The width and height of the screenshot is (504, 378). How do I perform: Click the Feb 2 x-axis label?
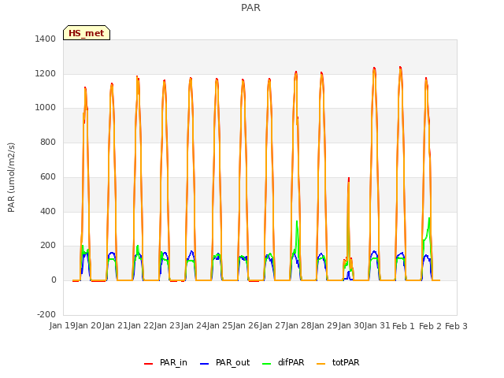431,326
